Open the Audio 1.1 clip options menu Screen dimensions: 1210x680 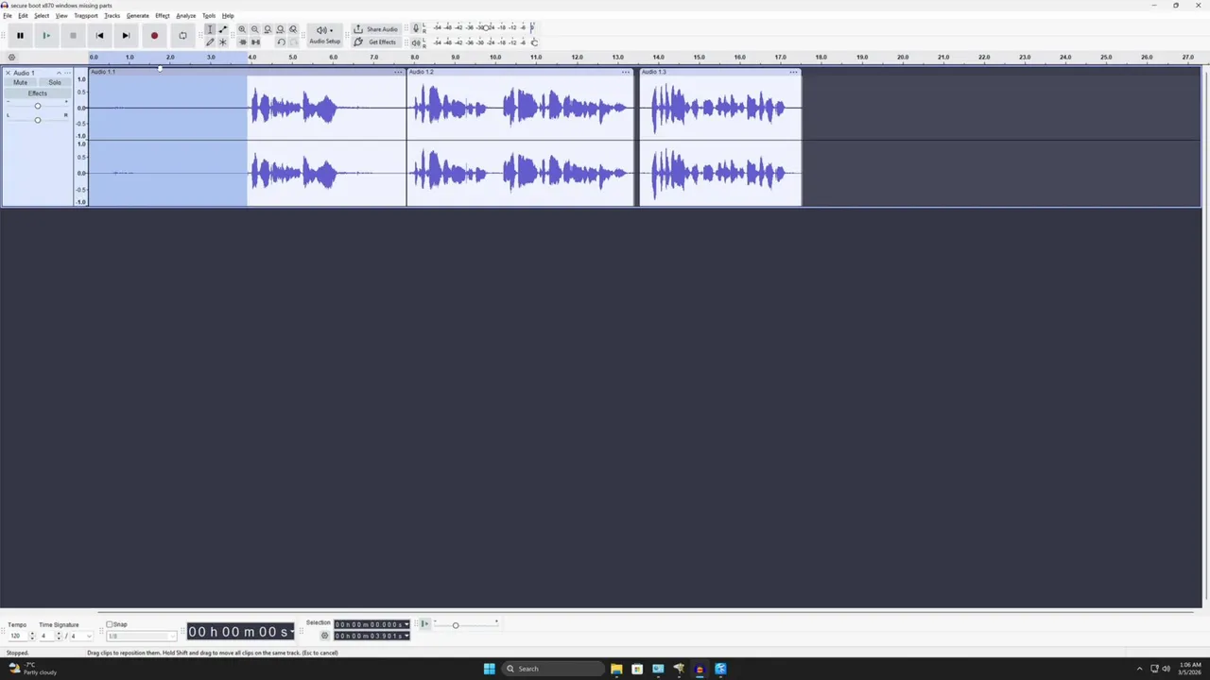coord(398,72)
